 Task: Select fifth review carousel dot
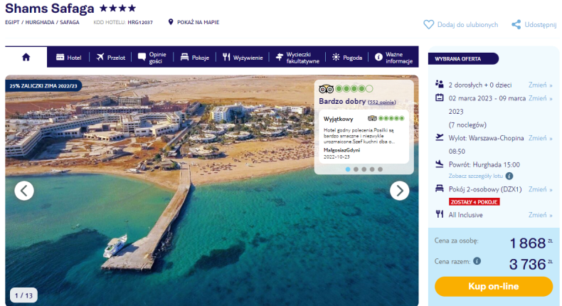380,169
